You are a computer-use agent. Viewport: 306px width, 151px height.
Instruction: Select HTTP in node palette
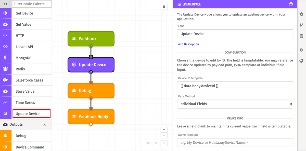20,36
